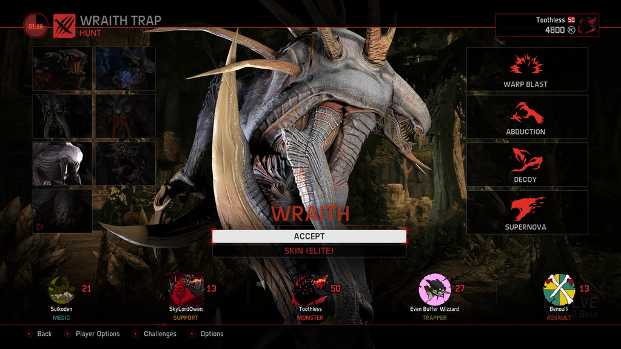Select the Abduction ability icon
The image size is (621, 349).
tap(526, 112)
